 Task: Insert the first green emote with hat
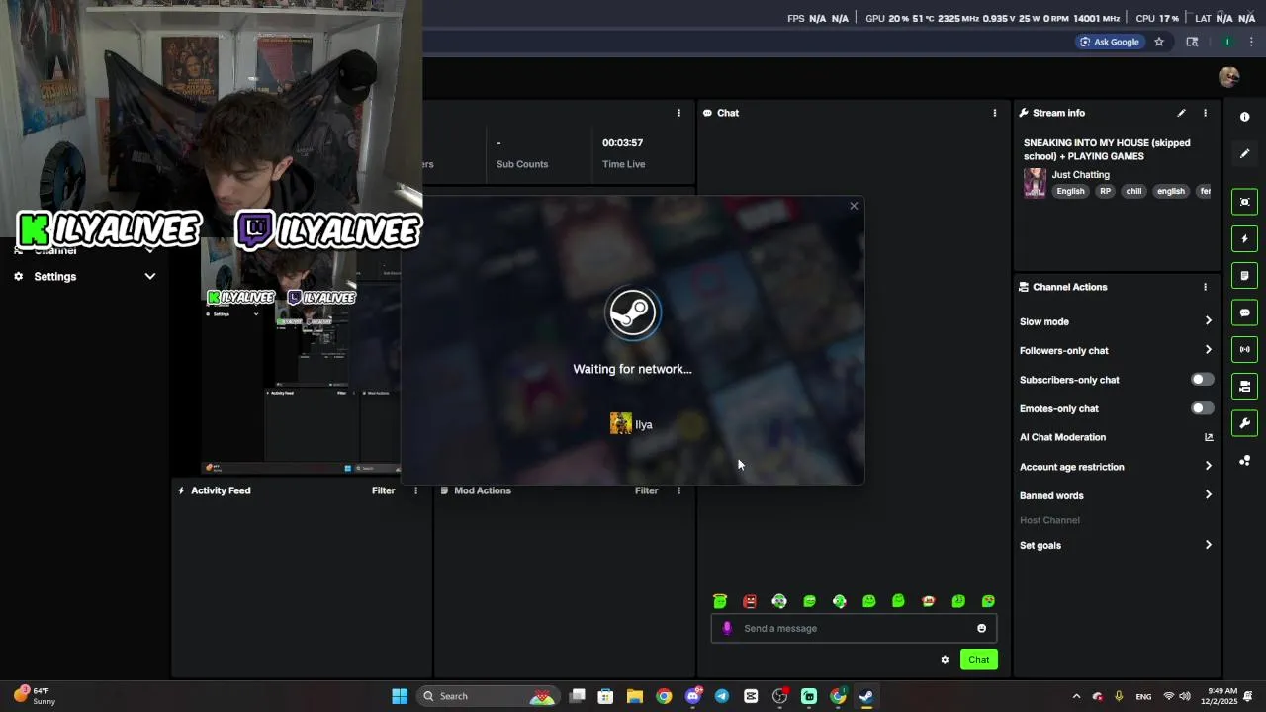pyautogui.click(x=720, y=601)
